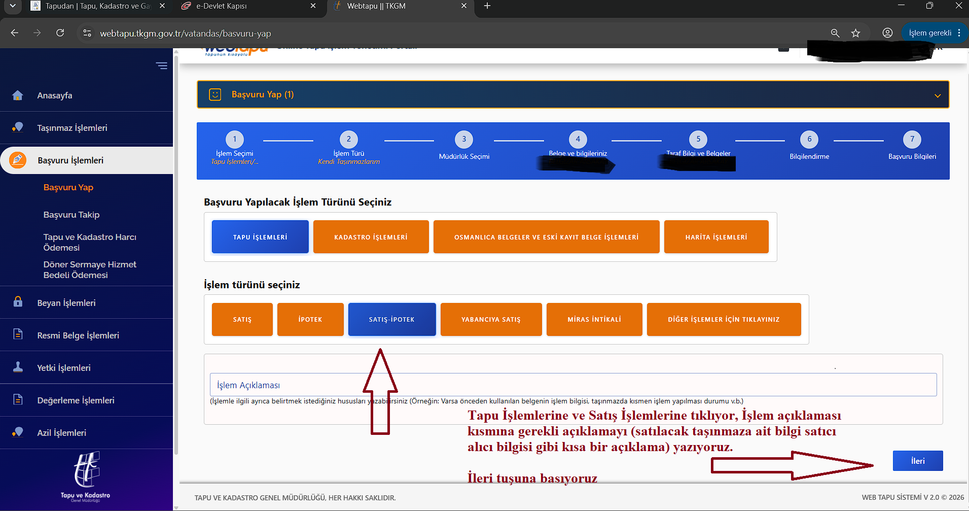The image size is (969, 511).
Task: Reload the page
Action: click(60, 33)
